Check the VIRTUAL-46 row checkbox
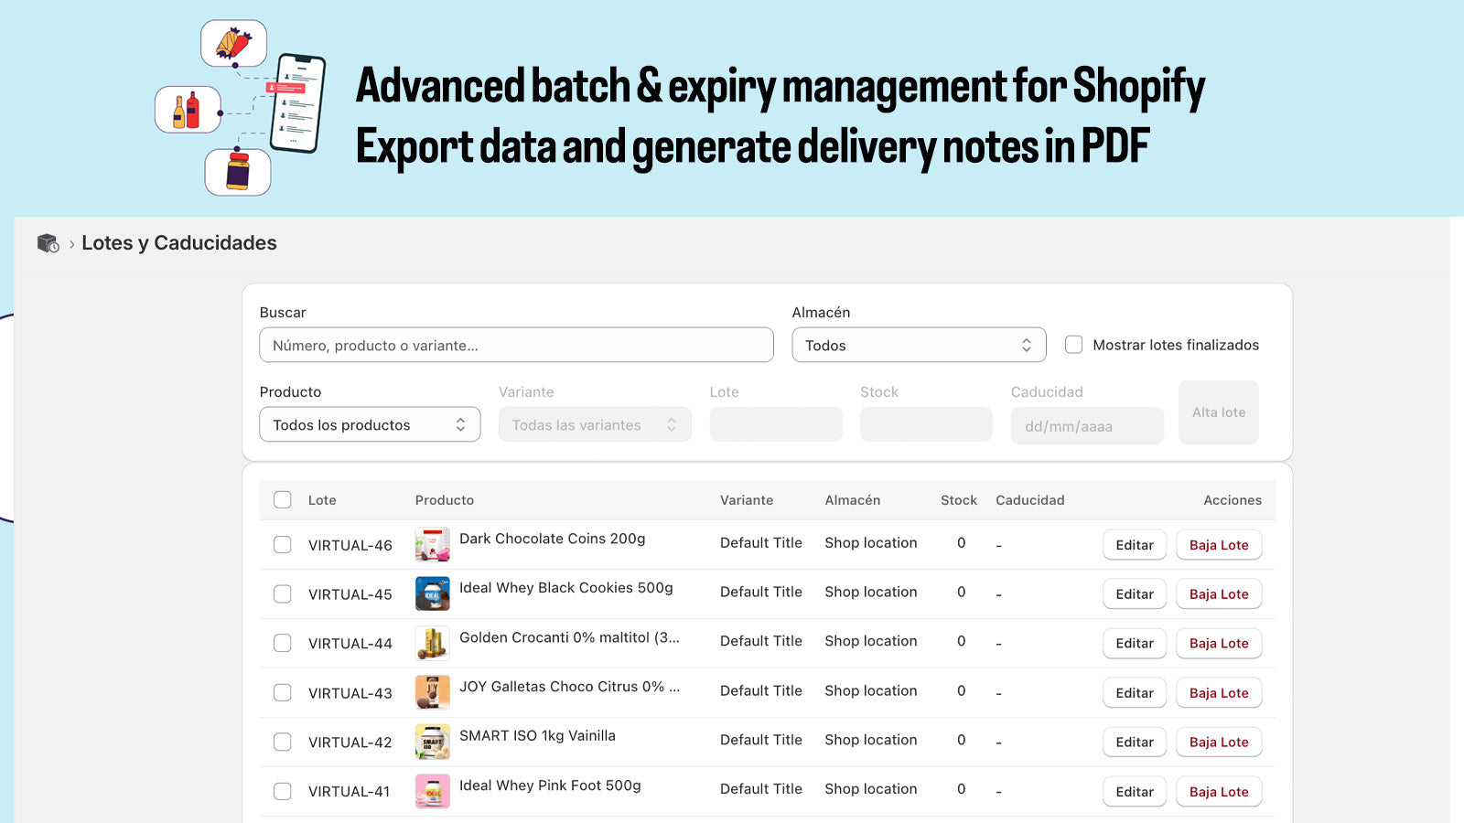 [x=283, y=544]
